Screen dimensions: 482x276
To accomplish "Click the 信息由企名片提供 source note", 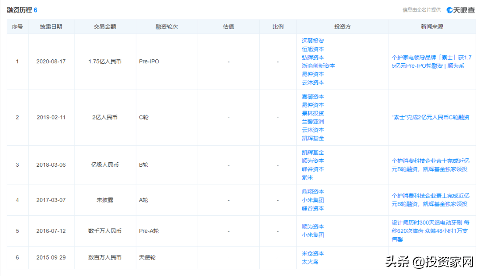I will [422, 10].
